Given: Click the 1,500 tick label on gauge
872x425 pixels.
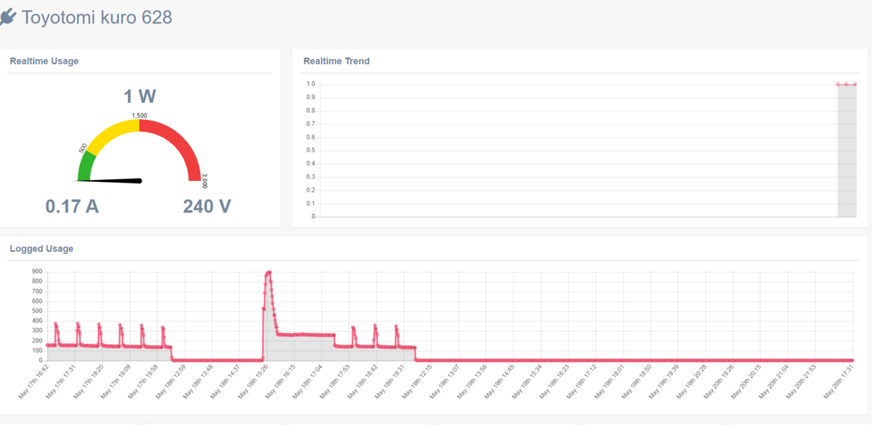Looking at the screenshot, I should point(140,116).
